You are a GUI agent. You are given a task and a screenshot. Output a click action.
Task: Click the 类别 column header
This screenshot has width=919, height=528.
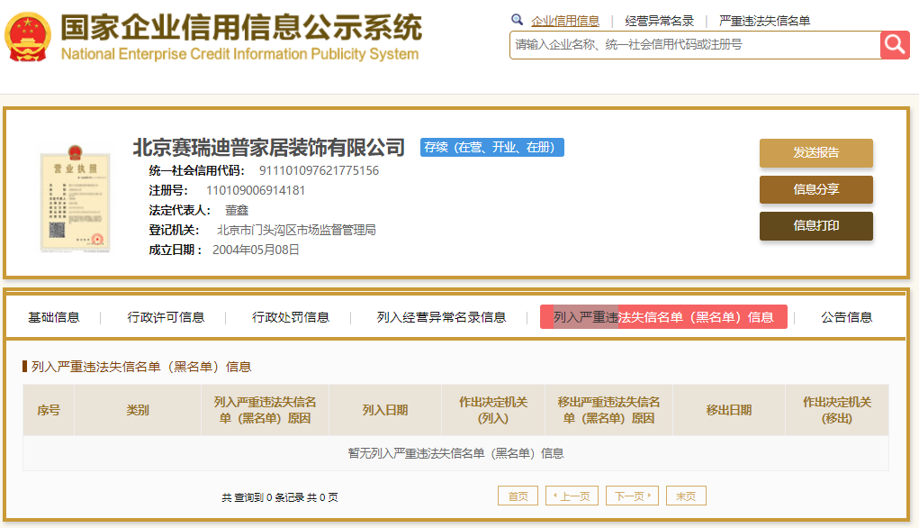pyautogui.click(x=138, y=410)
